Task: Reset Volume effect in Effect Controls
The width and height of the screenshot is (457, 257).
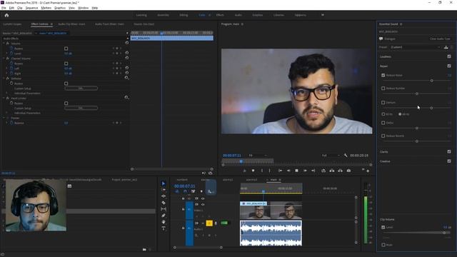Action: click(127, 43)
